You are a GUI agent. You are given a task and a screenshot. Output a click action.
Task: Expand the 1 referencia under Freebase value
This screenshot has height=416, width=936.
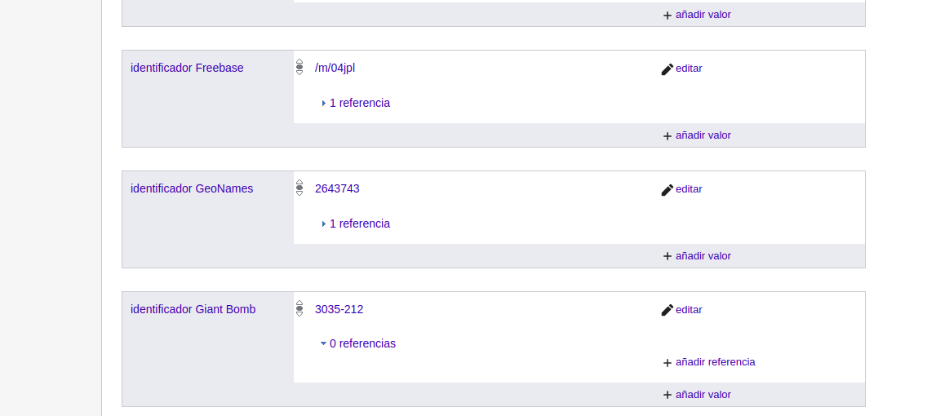point(359,103)
